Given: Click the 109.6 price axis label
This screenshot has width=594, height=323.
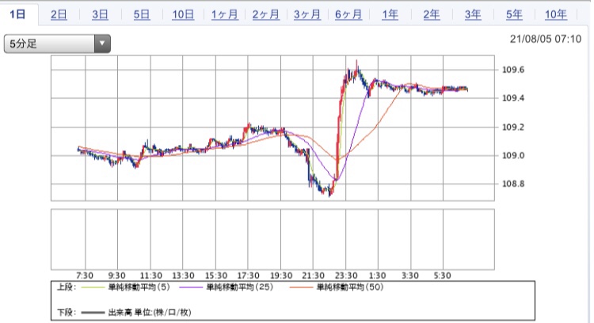Looking at the screenshot, I should pos(513,70).
